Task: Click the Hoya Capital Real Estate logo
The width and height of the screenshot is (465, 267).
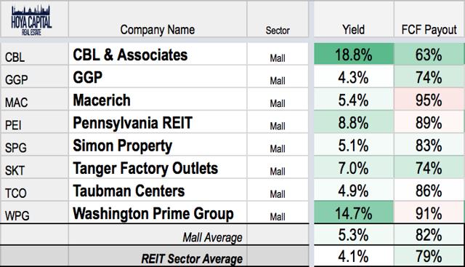Action: click(x=31, y=20)
